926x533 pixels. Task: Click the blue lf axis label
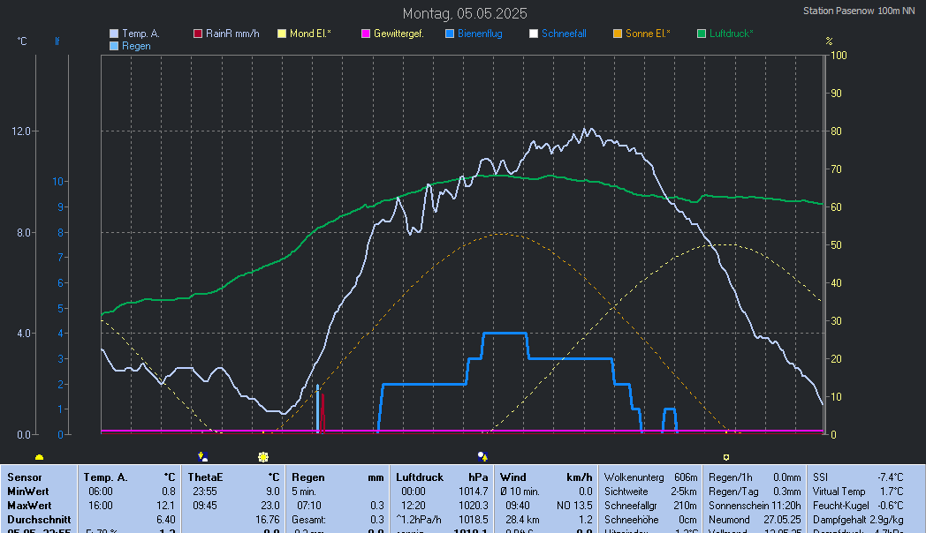click(57, 41)
